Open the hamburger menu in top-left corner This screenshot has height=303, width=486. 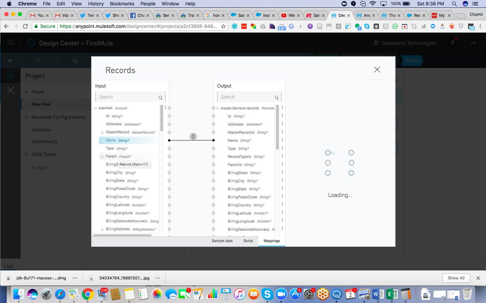pyautogui.click(x=11, y=43)
